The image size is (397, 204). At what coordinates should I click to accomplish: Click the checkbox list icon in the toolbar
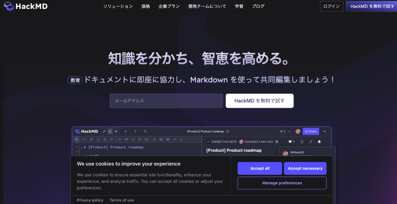pyautogui.click(x=146, y=139)
